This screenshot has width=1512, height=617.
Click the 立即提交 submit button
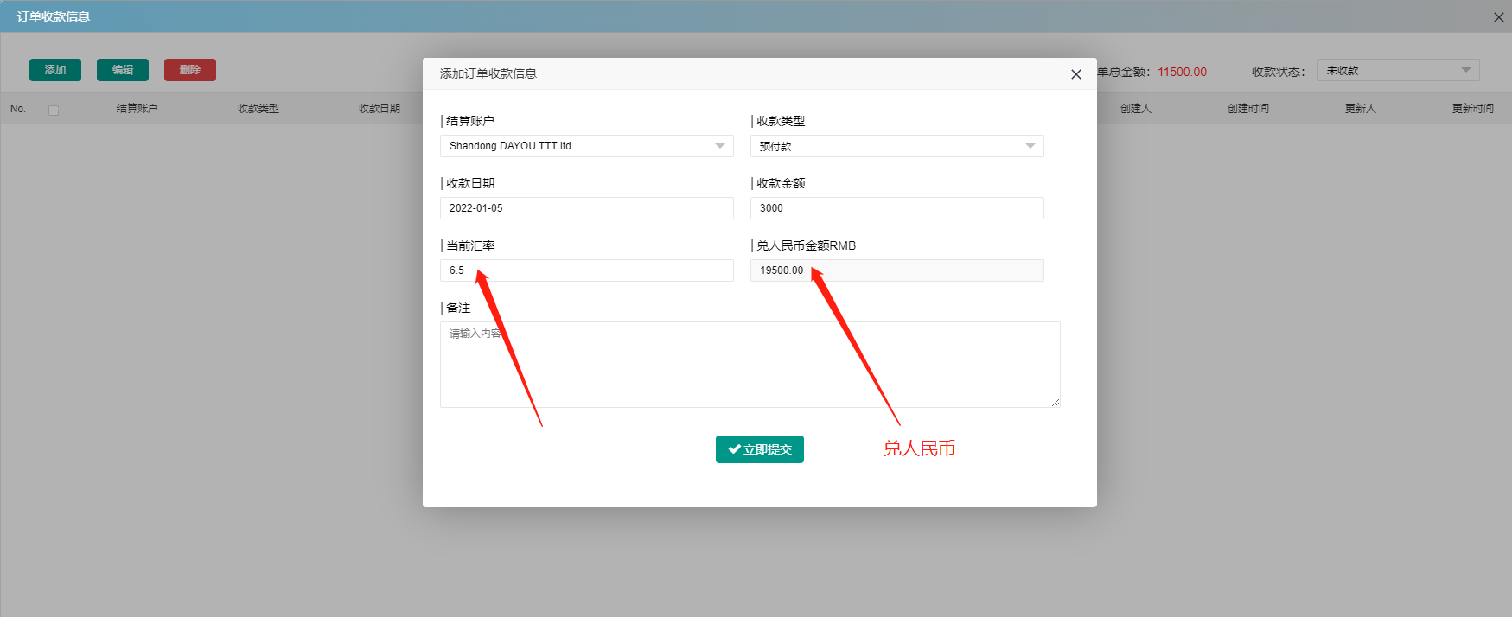(x=760, y=449)
